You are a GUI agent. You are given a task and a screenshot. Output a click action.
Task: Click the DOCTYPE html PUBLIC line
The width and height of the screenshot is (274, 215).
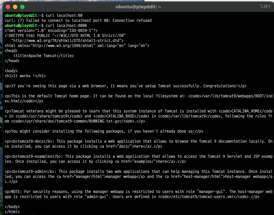[x=65, y=36]
